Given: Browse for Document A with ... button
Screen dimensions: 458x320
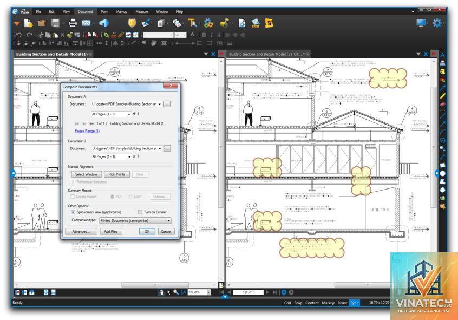Looking at the screenshot, I should pos(167,104).
